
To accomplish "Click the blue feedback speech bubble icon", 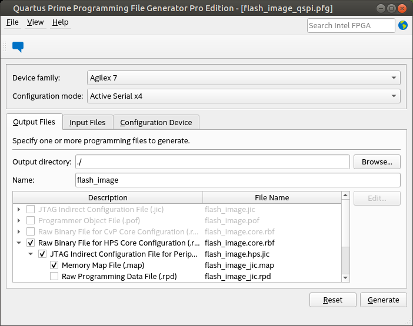I will [18, 47].
